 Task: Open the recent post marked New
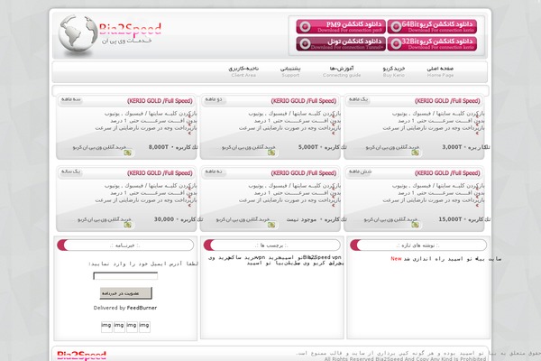click(445, 259)
